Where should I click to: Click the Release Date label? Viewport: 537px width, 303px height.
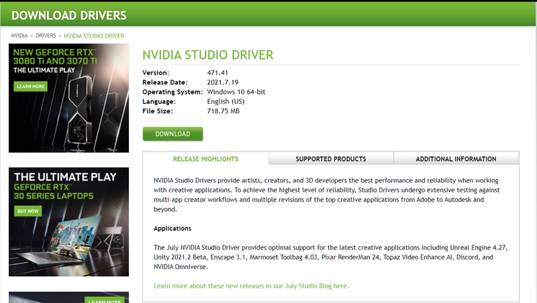(x=165, y=82)
